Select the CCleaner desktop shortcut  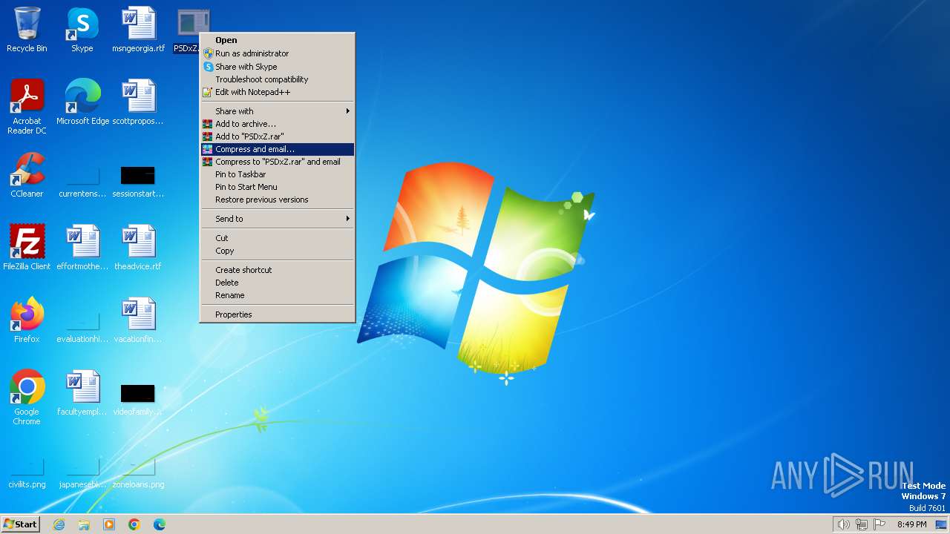tap(27, 175)
